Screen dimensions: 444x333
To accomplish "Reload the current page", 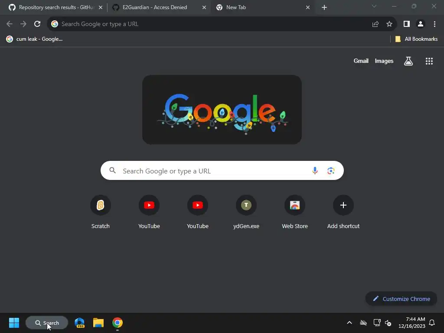I will click(37, 24).
